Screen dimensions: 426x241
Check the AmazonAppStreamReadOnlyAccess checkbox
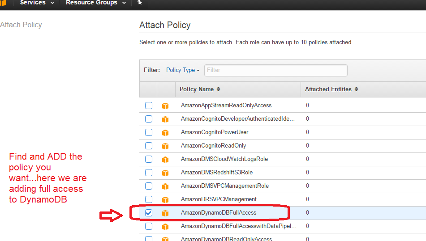[x=149, y=106]
